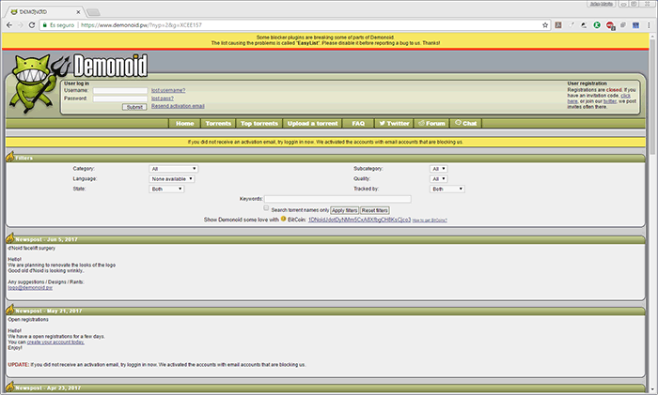Image resolution: width=658 pixels, height=395 pixels.
Task: Click the BitCoin wallet address link
Action: 359,220
